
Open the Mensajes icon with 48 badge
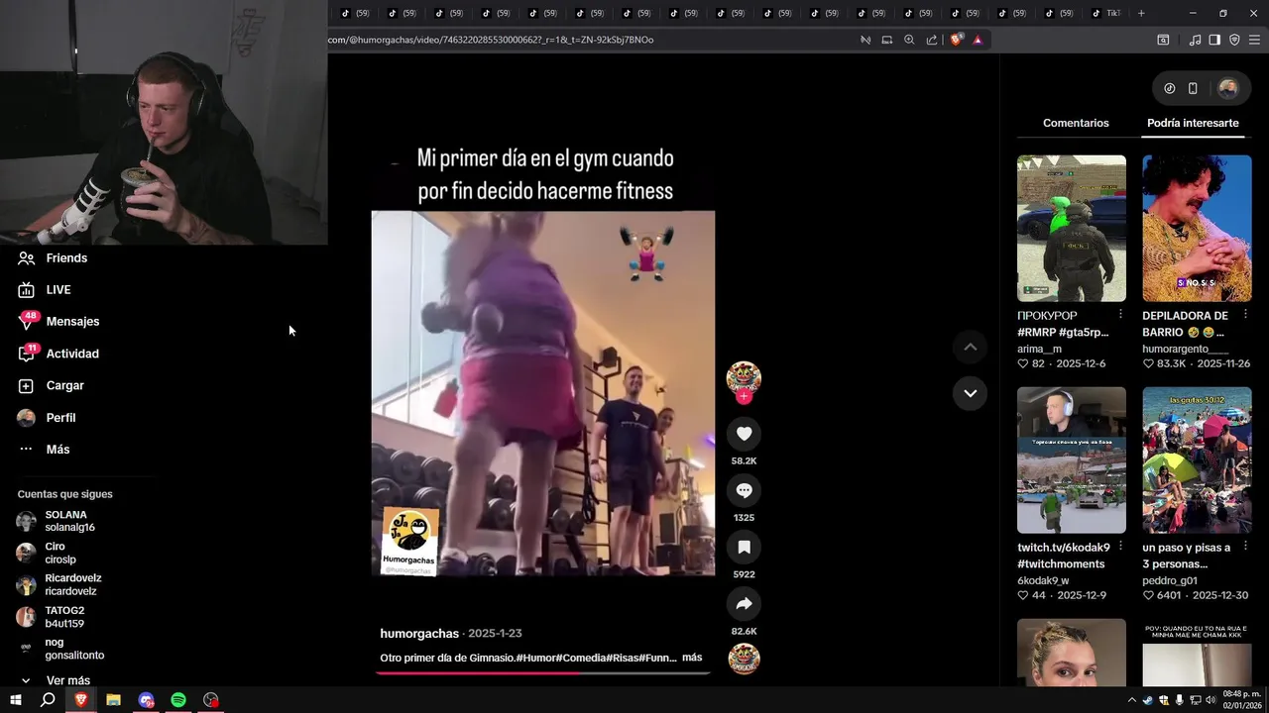coord(27,321)
